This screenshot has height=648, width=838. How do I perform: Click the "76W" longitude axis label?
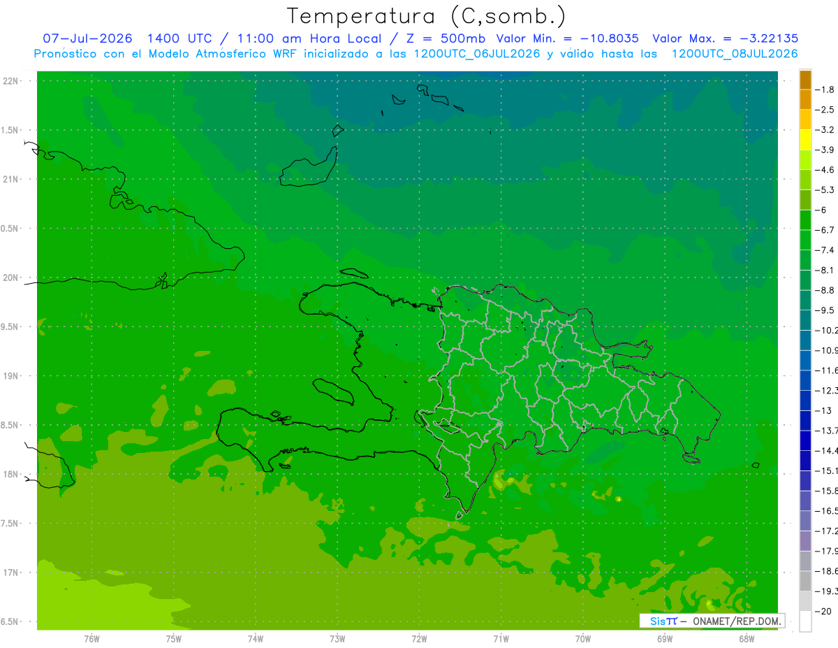click(91, 639)
